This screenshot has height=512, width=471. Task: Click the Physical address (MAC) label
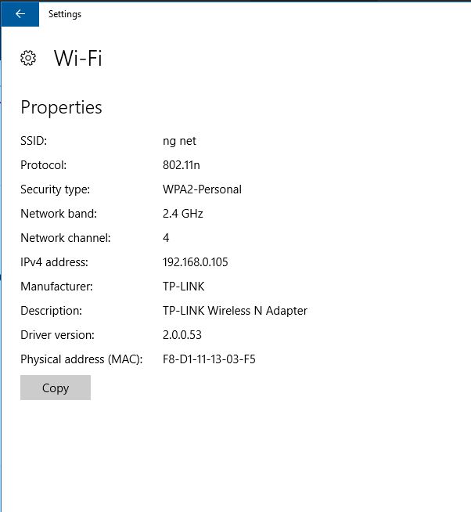point(81,359)
